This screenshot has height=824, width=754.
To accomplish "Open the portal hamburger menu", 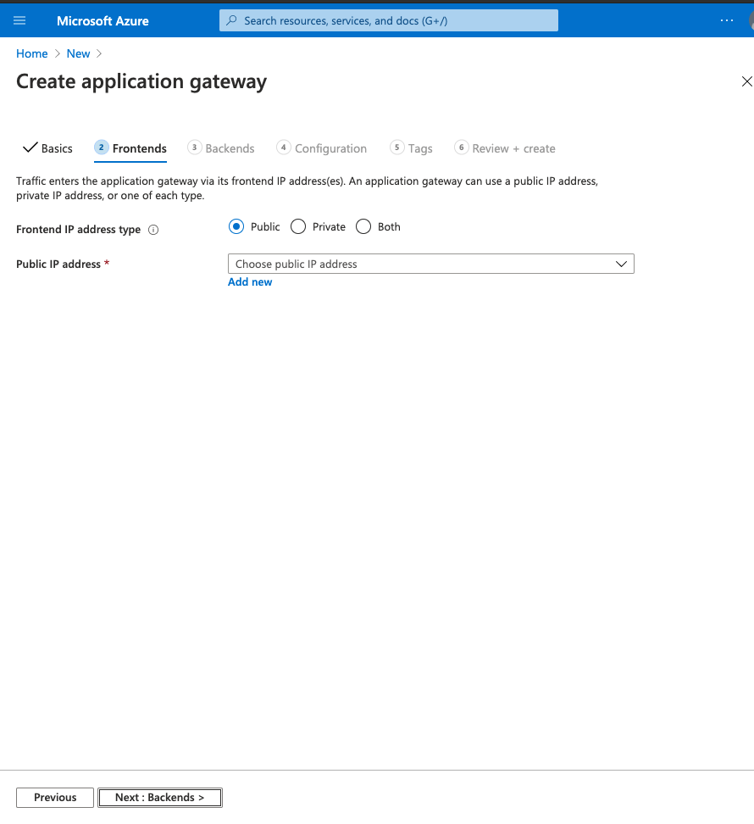I will 19,19.
